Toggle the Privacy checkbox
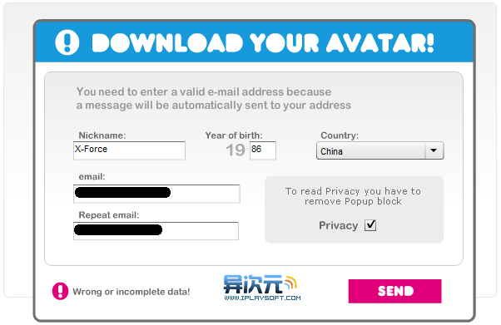Viewport: 501px width, 325px height. [x=370, y=225]
